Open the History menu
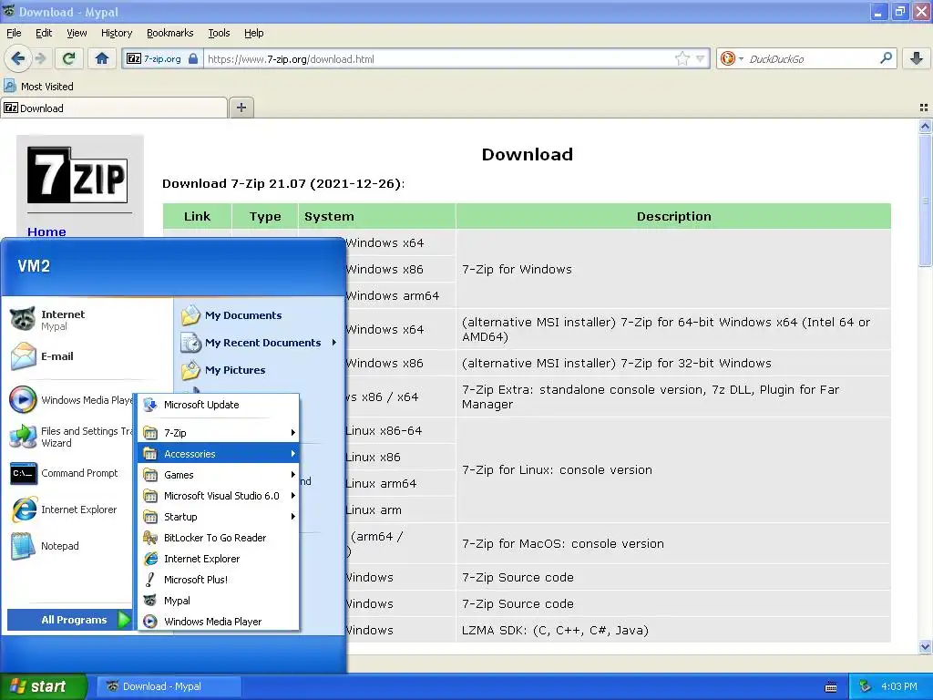Image resolution: width=933 pixels, height=700 pixels. tap(116, 33)
